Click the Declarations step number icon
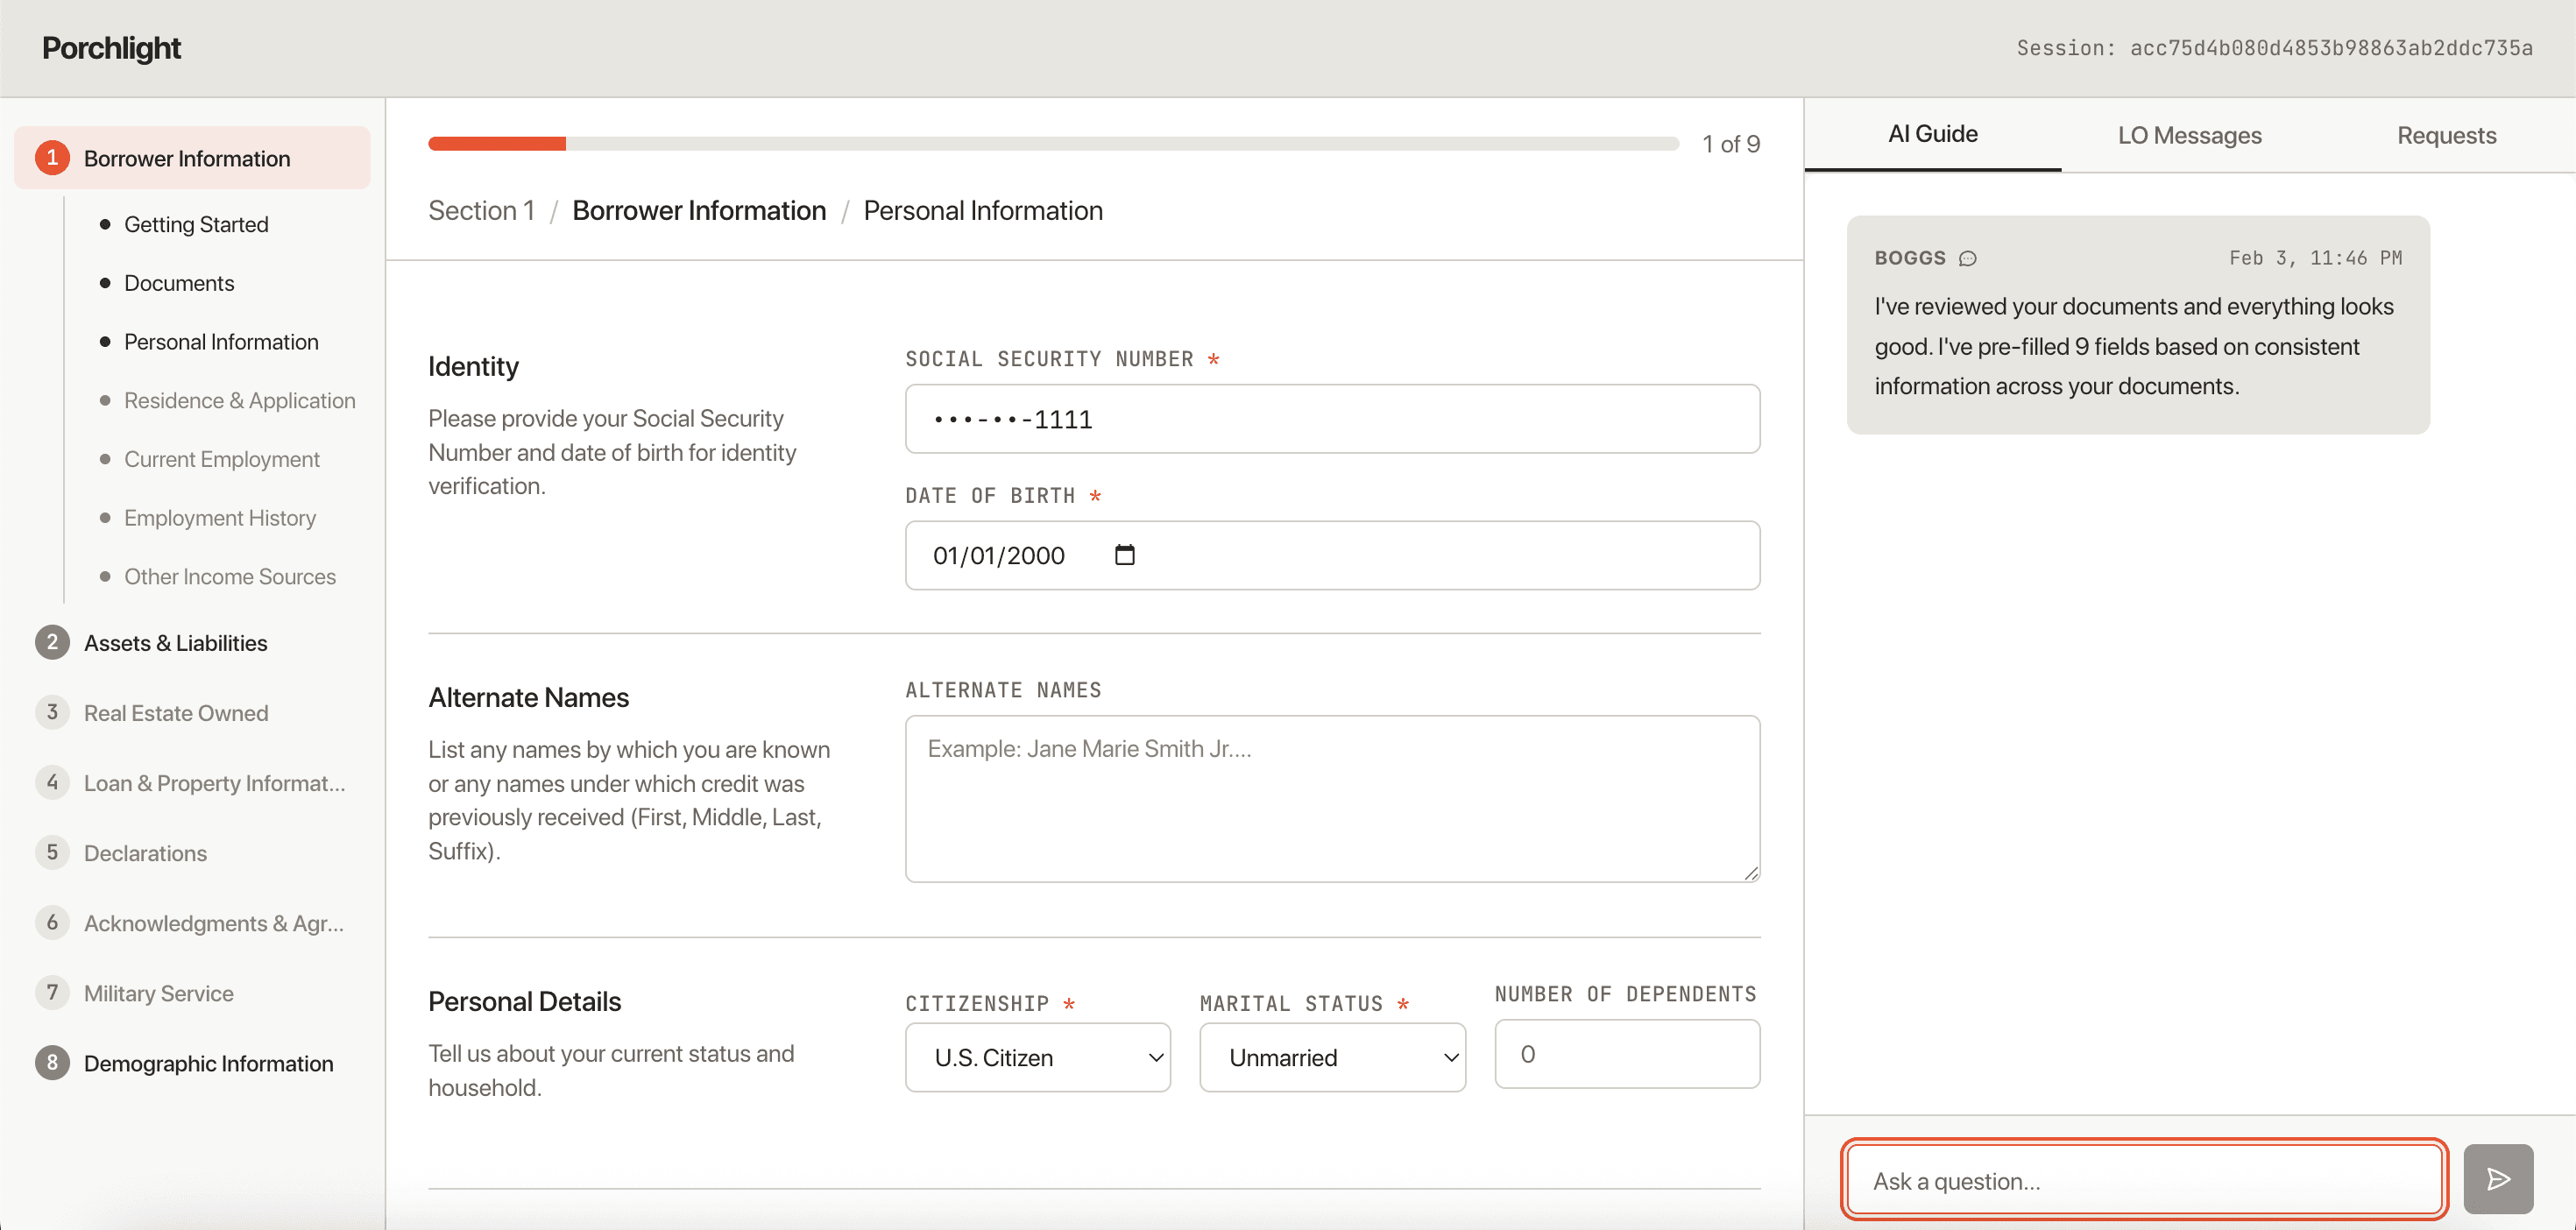 point(51,852)
